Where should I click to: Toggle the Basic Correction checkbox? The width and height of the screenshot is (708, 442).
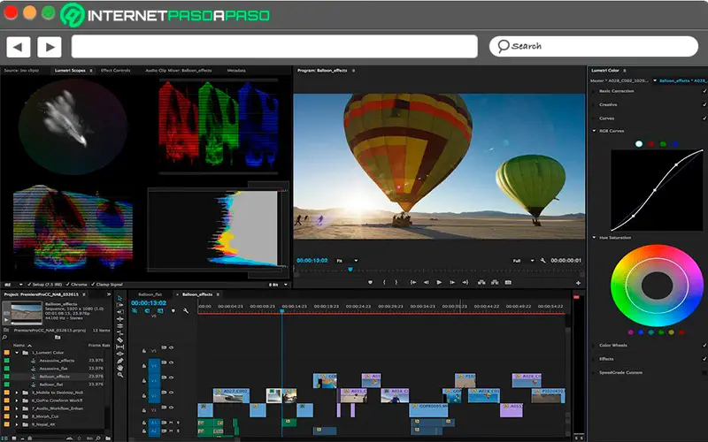coord(704,91)
